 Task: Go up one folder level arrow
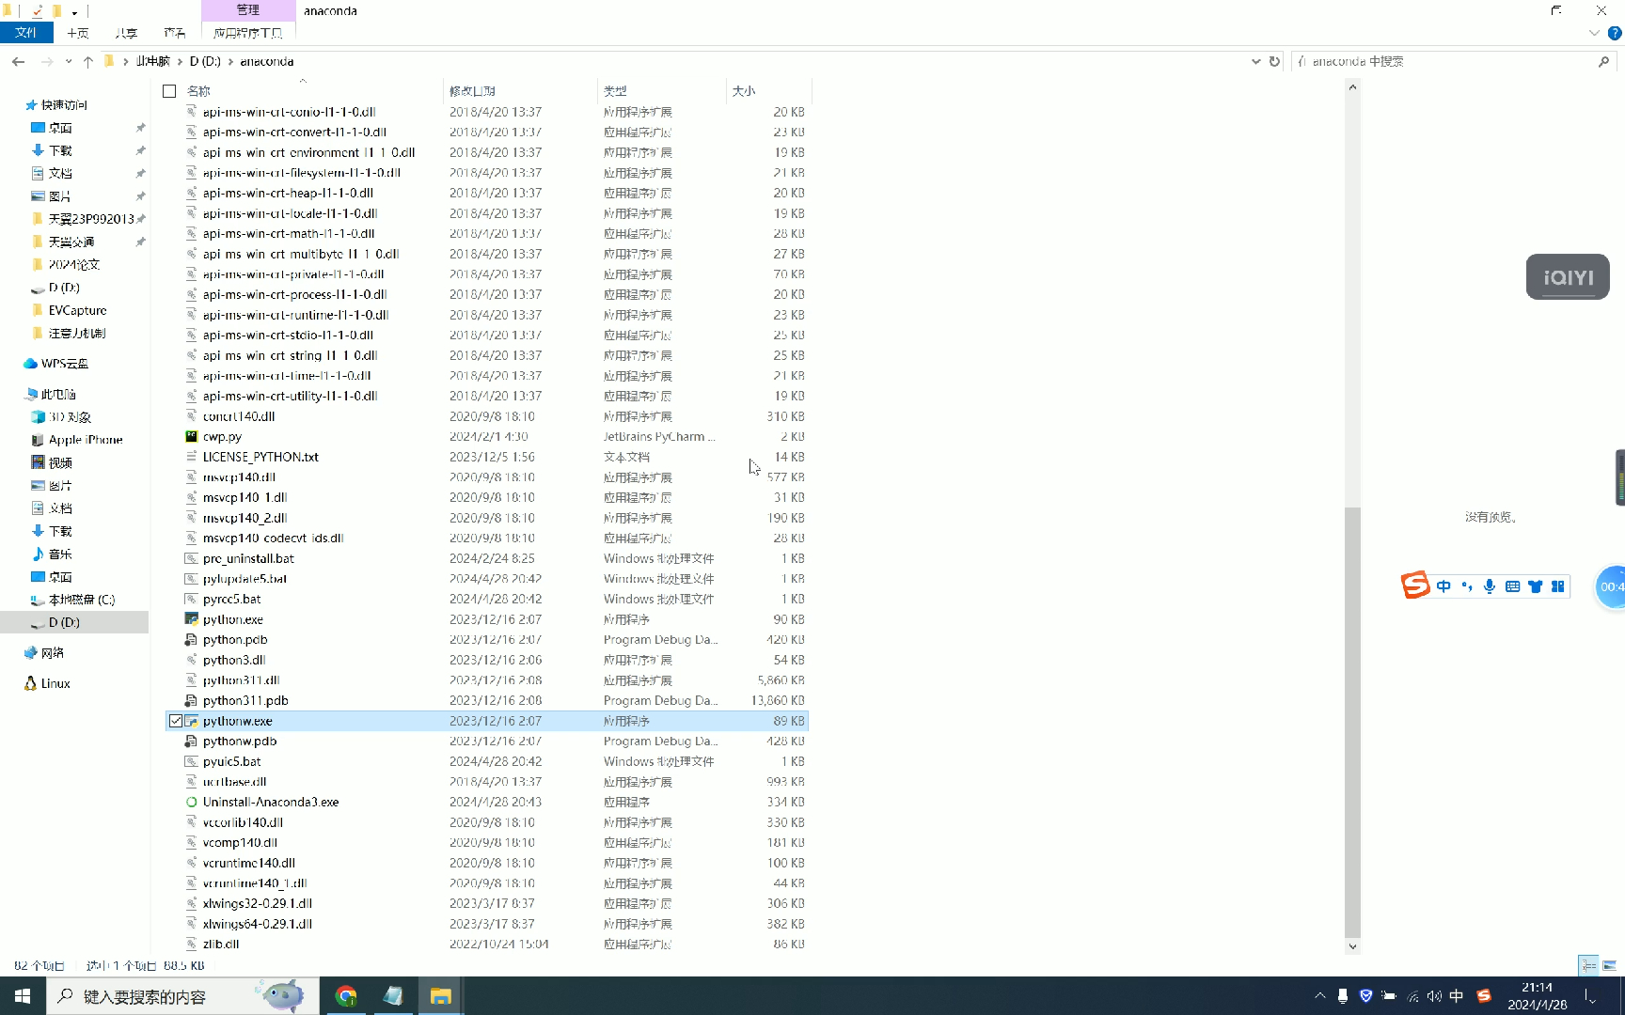(88, 62)
